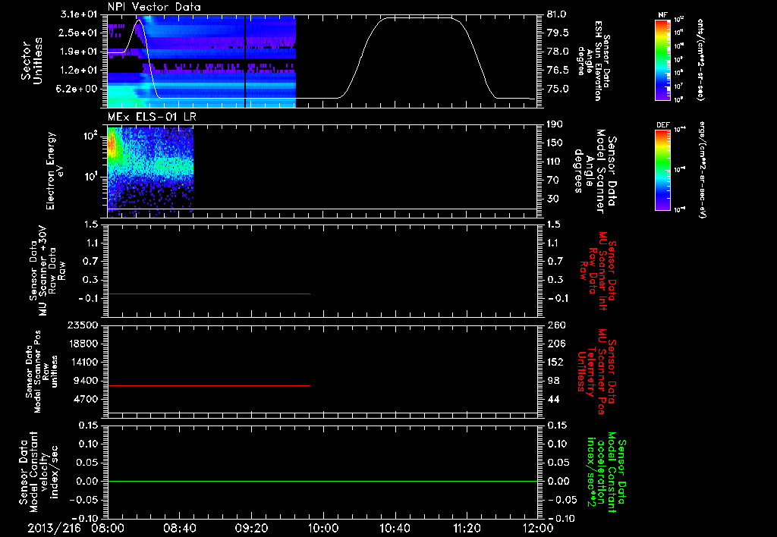The width and height of the screenshot is (777, 537).
Task: Select the 'MU Scanner +30V' left axis label
Action: tap(46, 271)
